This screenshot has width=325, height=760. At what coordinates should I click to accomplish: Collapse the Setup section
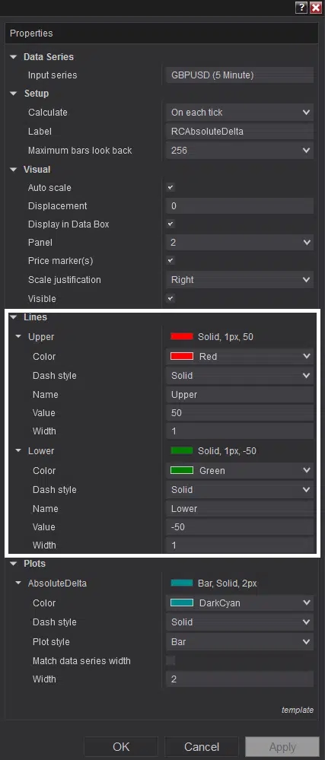(13, 94)
